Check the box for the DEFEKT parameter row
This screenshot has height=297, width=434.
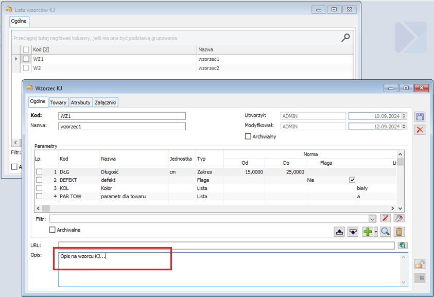pos(39,180)
